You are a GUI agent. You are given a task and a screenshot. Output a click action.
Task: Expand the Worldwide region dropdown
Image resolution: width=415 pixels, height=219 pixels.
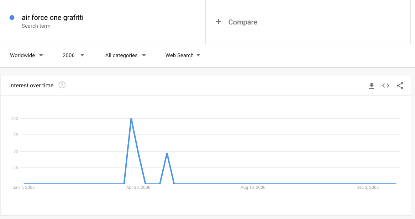click(26, 55)
